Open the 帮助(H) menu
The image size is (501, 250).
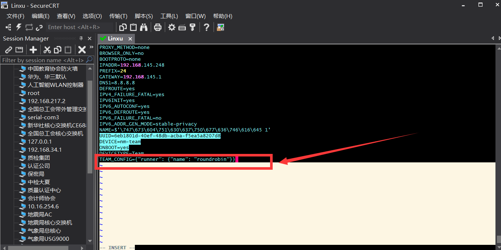tap(223, 16)
